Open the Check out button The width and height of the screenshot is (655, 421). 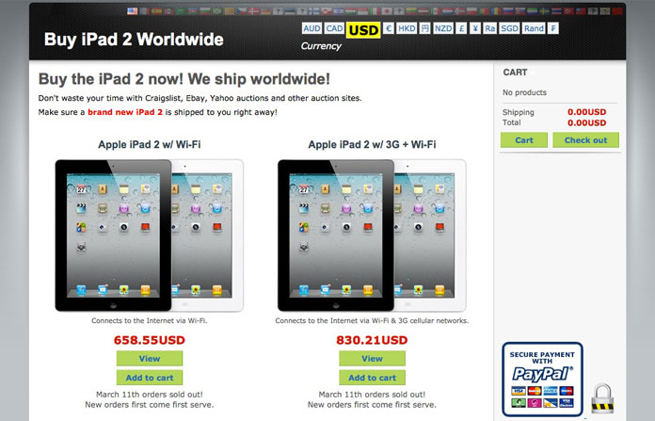coord(585,140)
